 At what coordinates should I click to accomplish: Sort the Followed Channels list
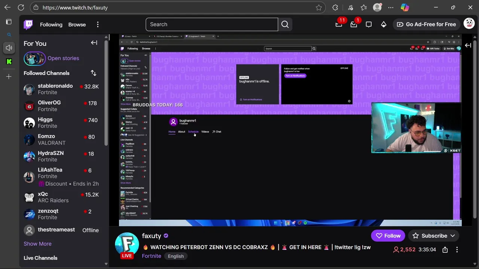(94, 73)
